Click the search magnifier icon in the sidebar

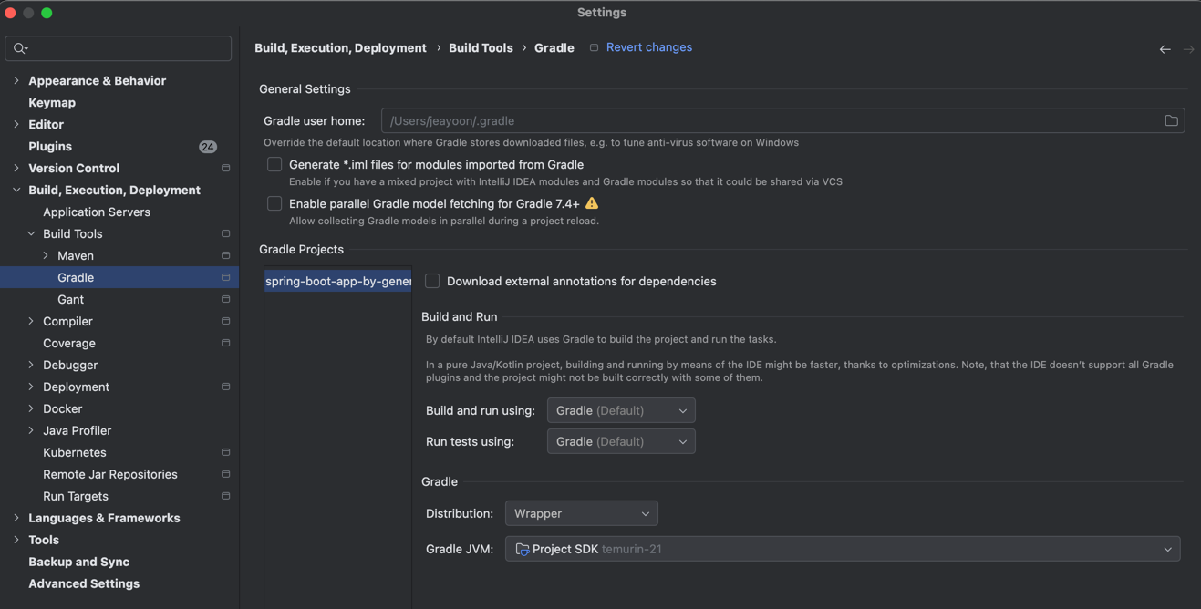pos(20,48)
